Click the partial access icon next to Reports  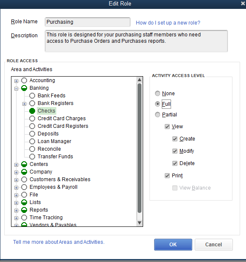pyautogui.click(x=24, y=210)
